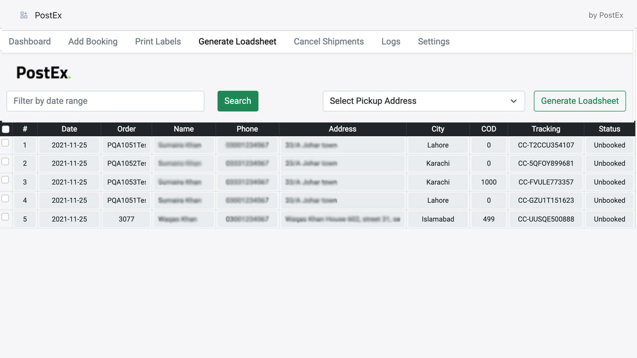Screen dimensions: 637x358
Task: Switch to the Dashboard tab
Action: (29, 41)
